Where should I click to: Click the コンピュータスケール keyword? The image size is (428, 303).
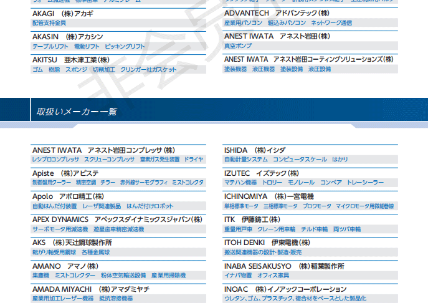300,159
